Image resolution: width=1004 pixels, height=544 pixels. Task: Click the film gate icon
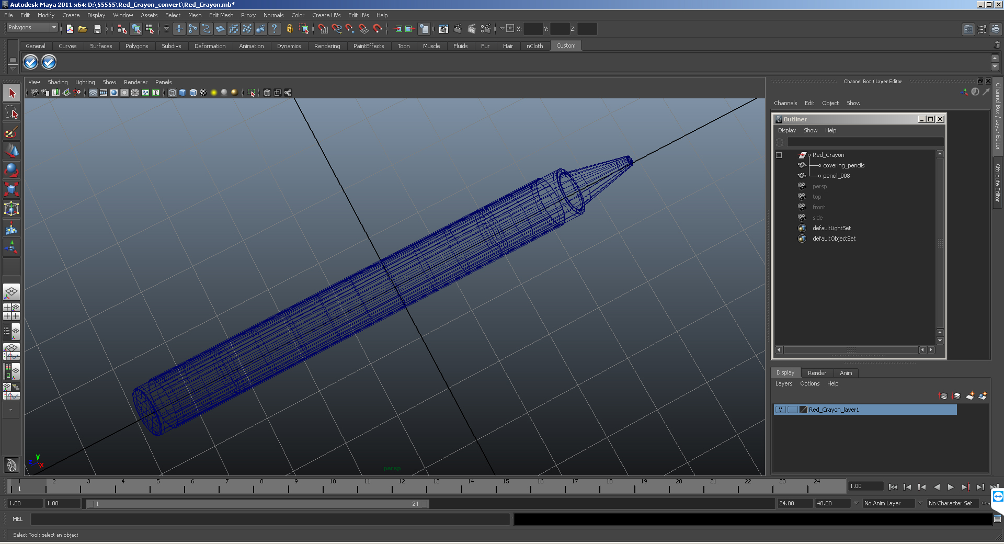coord(104,93)
